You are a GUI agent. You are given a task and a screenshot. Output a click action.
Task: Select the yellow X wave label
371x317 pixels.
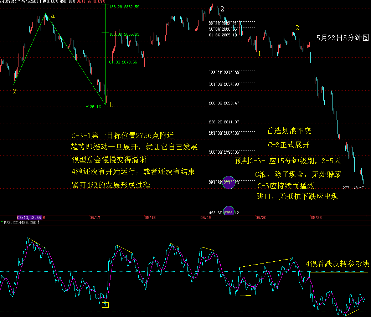tap(15, 92)
